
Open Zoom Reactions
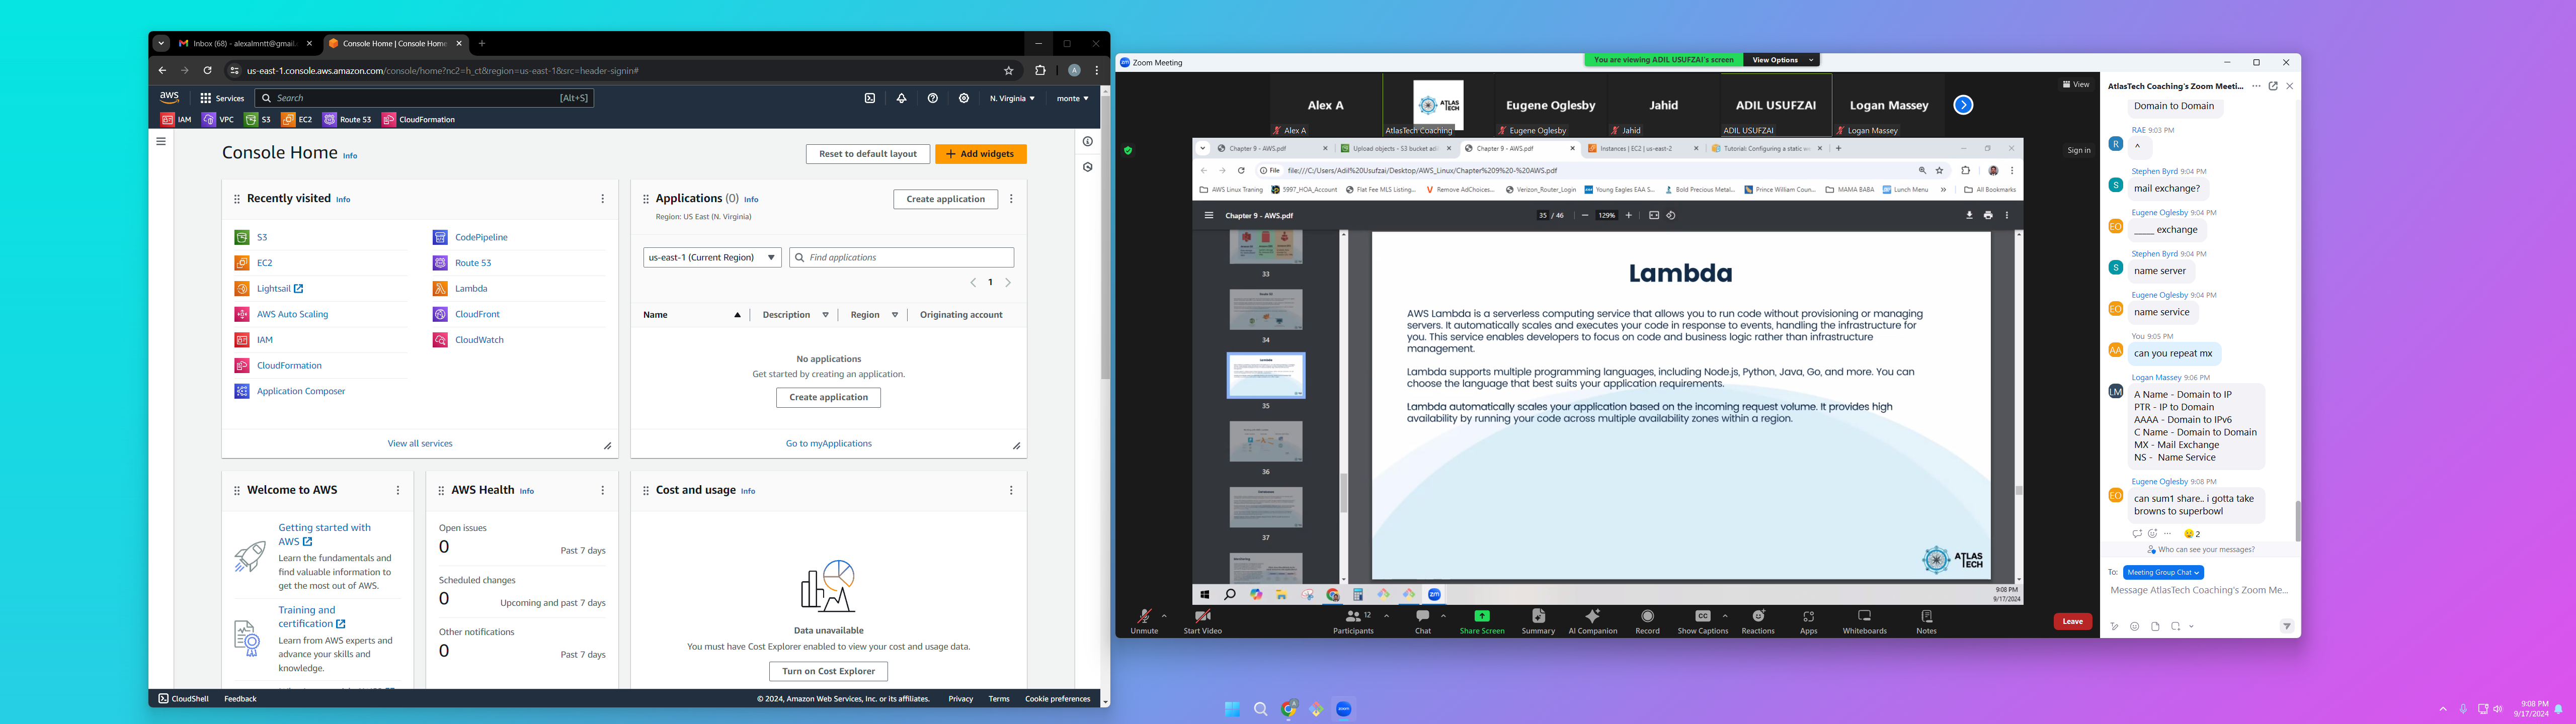pos(1758,617)
